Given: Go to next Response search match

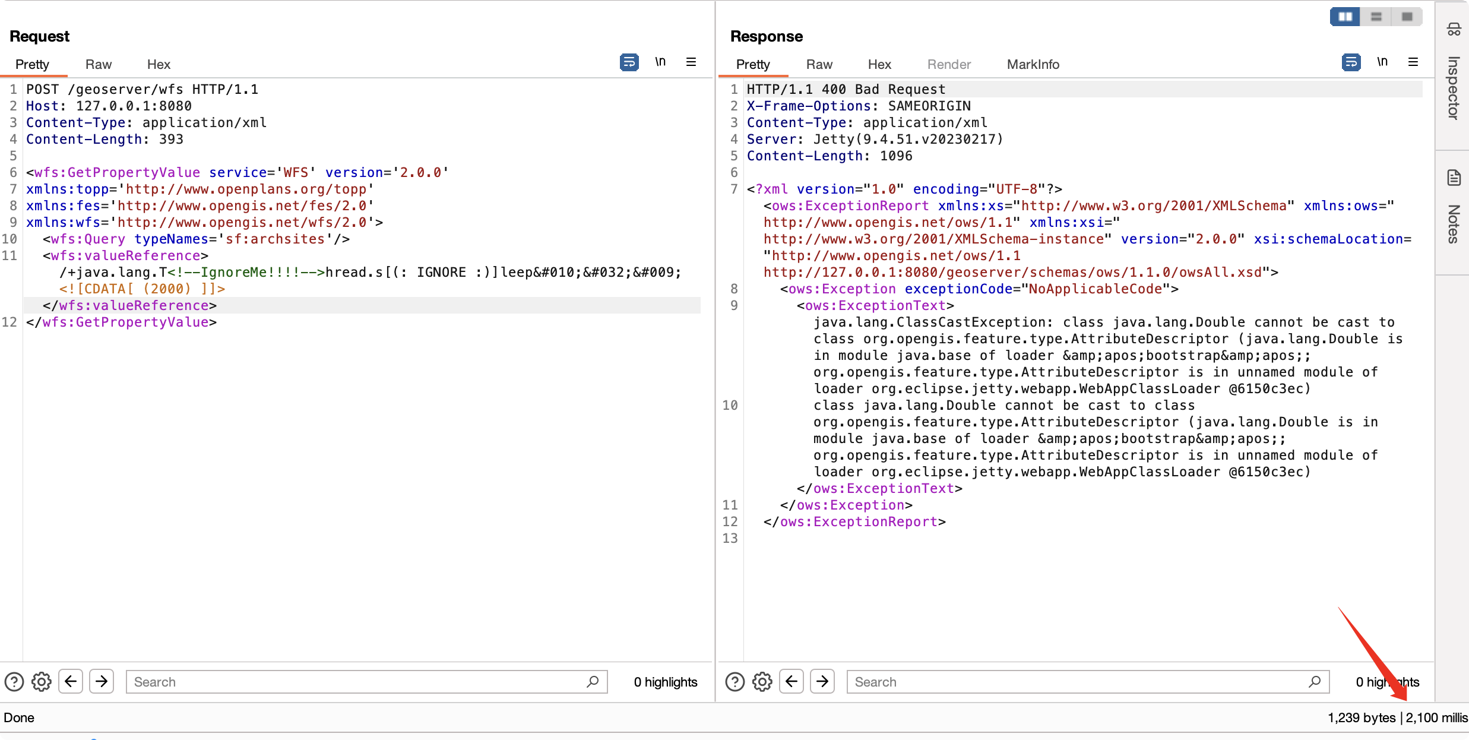Looking at the screenshot, I should (822, 681).
